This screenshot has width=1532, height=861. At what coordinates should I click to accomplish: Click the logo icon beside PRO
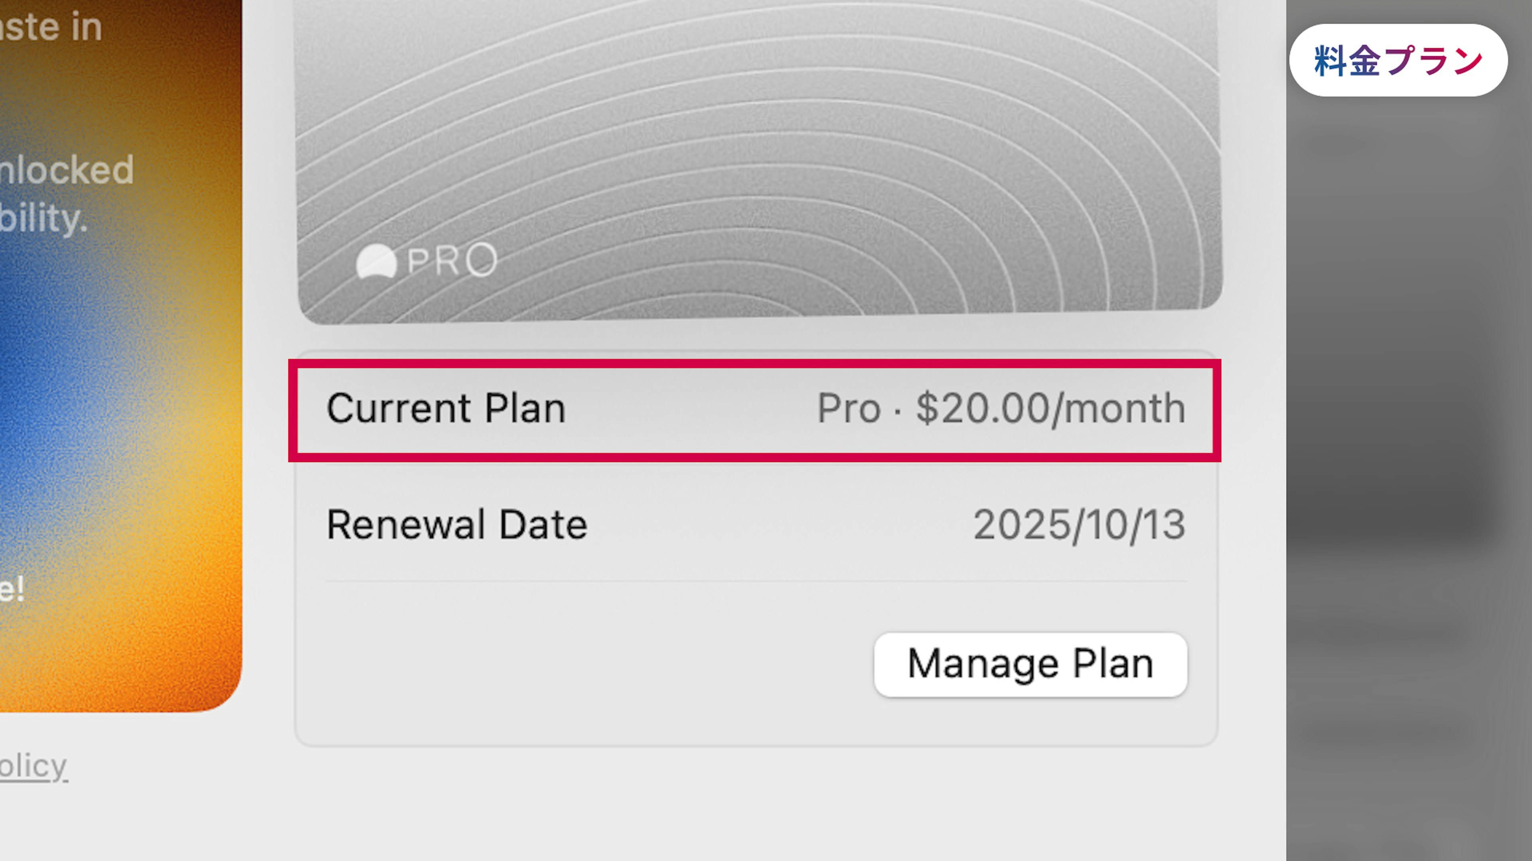376,261
